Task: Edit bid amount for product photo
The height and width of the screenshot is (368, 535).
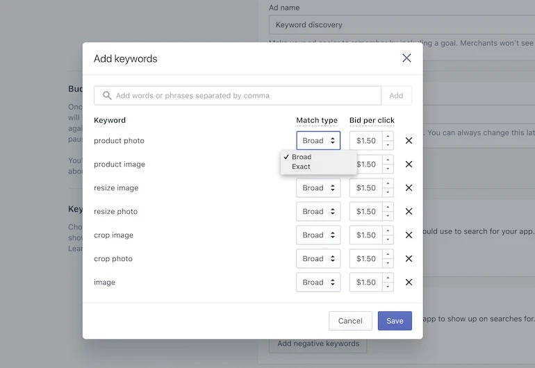Action: point(365,140)
